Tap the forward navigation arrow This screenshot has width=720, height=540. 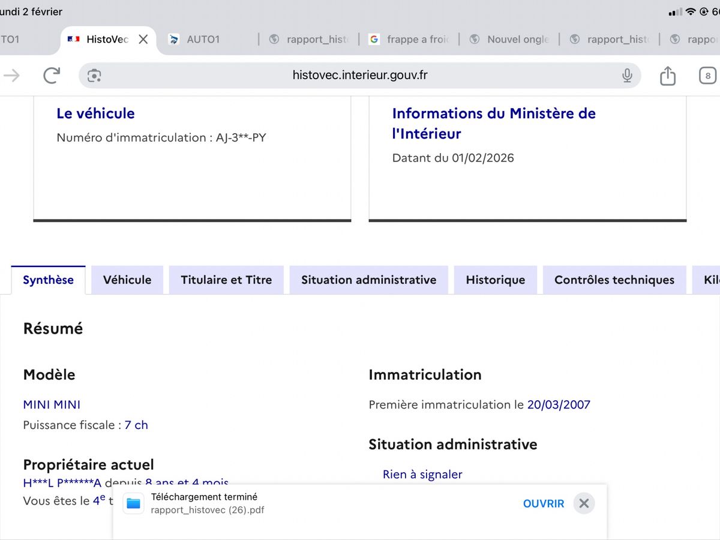12,76
